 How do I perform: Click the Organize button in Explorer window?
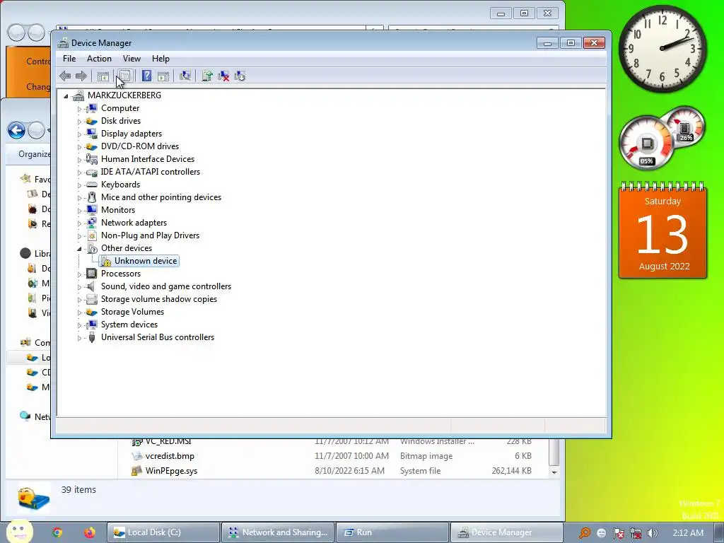pyautogui.click(x=34, y=154)
